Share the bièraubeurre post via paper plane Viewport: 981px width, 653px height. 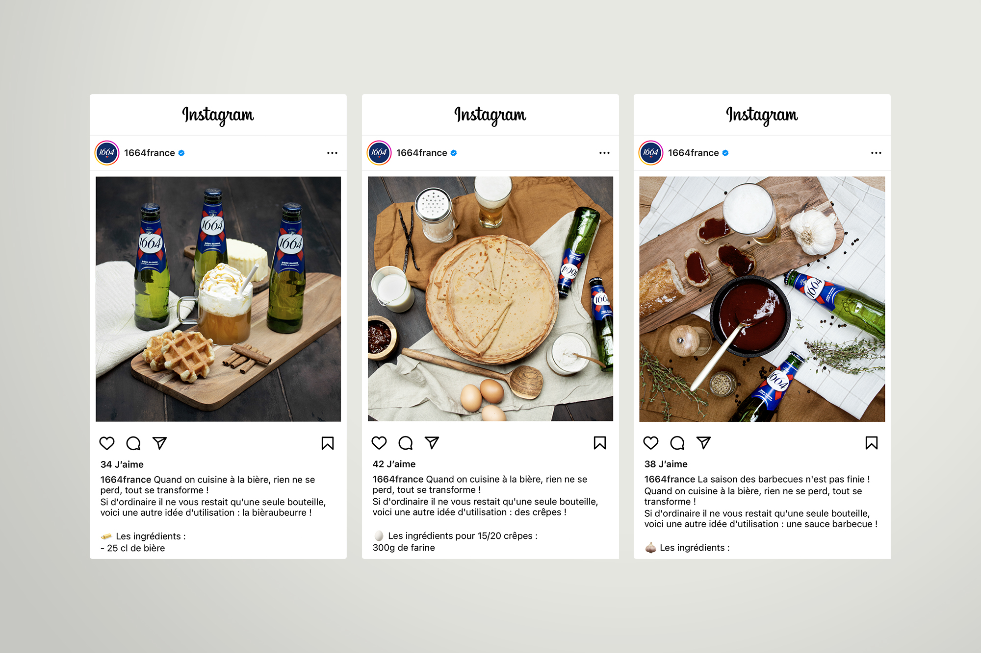click(160, 443)
